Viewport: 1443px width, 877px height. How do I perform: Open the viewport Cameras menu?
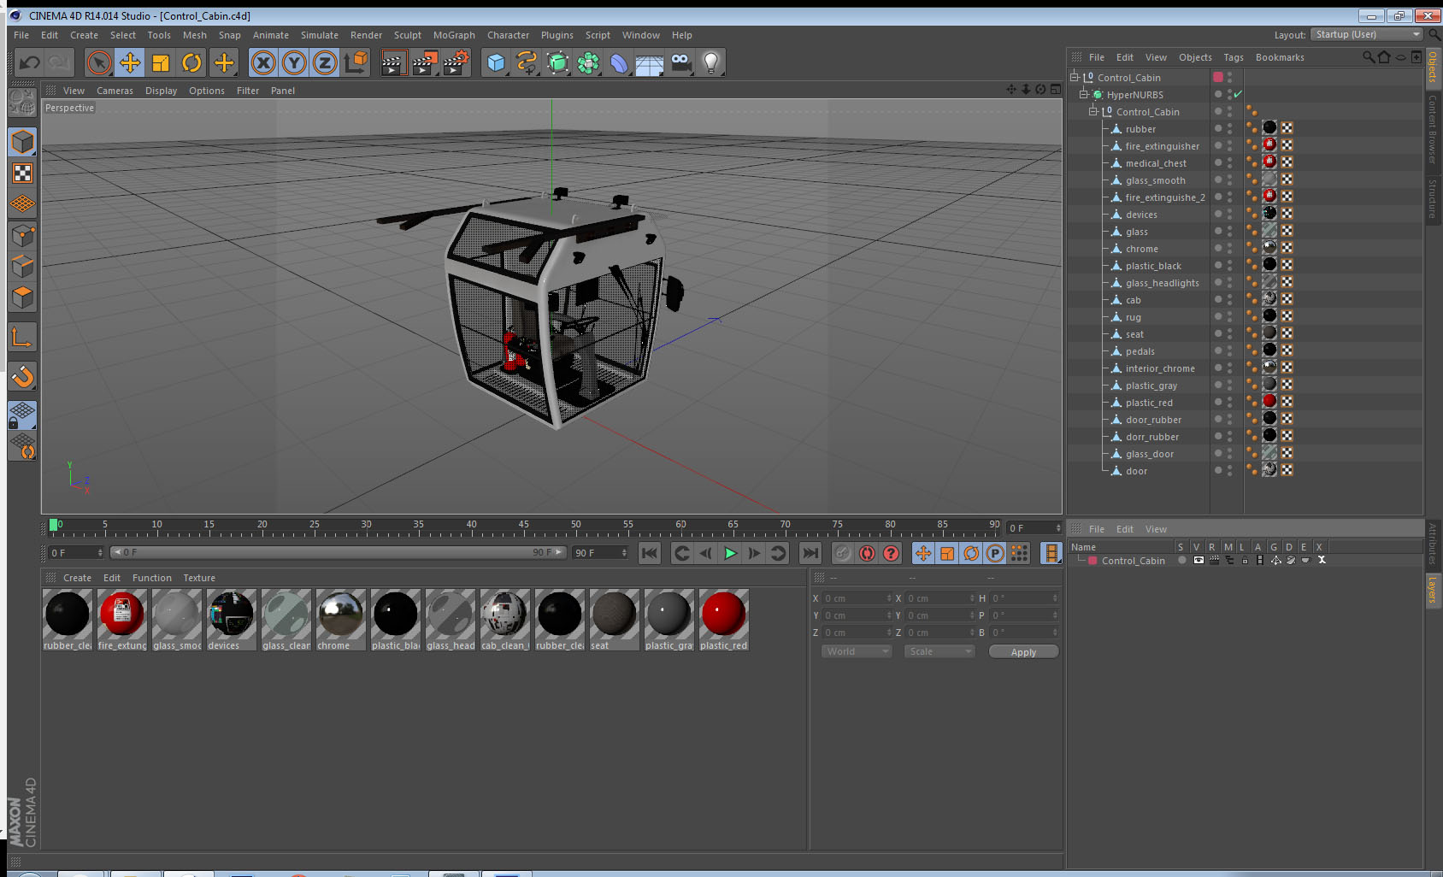click(115, 91)
